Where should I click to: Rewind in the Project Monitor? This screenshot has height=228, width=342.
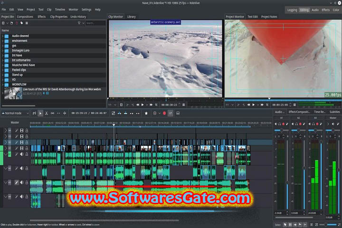click(x=248, y=105)
